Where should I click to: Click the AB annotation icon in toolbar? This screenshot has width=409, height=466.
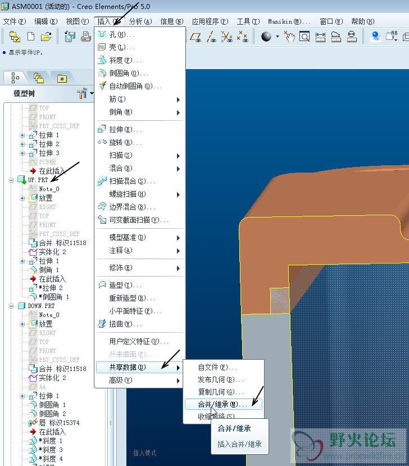(392, 37)
